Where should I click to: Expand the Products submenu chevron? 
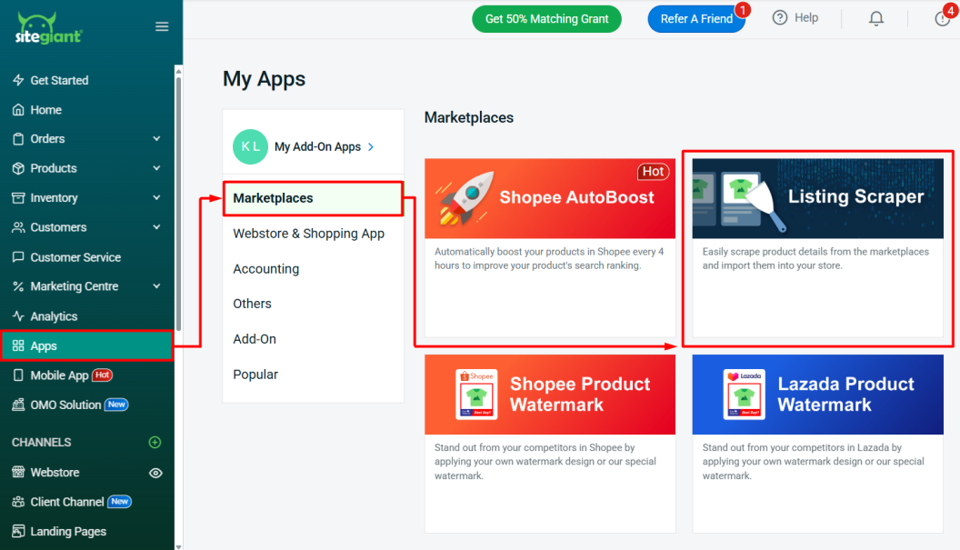pos(156,168)
